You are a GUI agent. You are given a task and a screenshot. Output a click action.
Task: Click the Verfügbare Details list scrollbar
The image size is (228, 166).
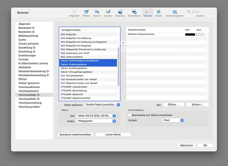pyautogui.click(x=119, y=66)
